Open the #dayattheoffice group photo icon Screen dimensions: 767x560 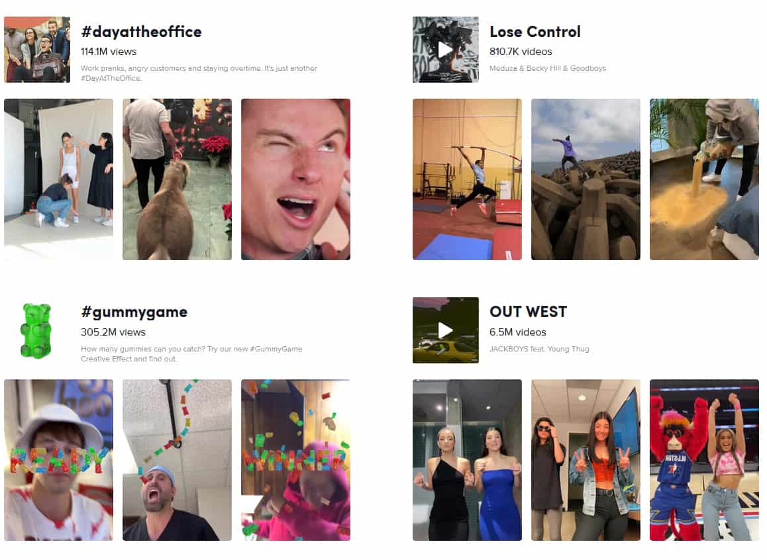(37, 50)
